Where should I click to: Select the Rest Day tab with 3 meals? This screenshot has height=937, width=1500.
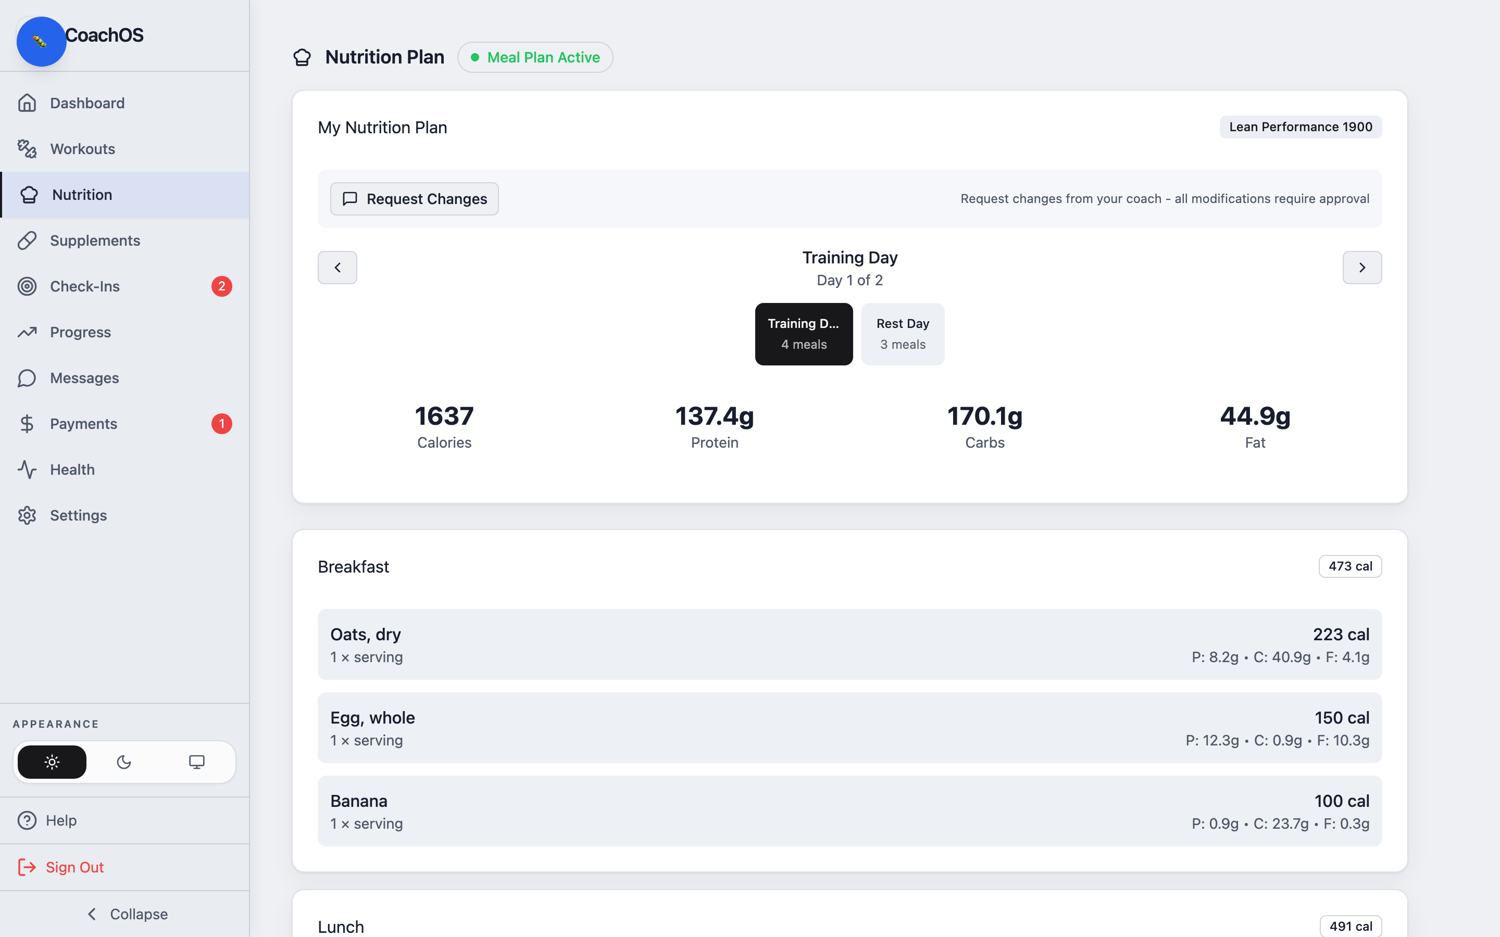click(x=903, y=334)
